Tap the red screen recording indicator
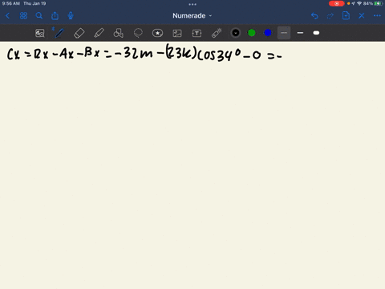This screenshot has width=385, height=289. pos(337,3)
